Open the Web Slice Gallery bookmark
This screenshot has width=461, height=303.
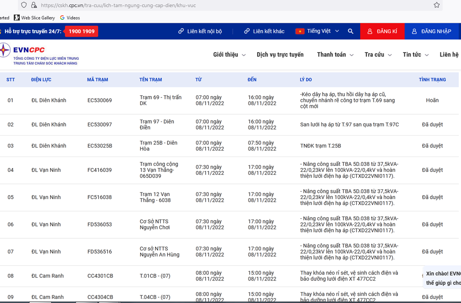point(34,18)
